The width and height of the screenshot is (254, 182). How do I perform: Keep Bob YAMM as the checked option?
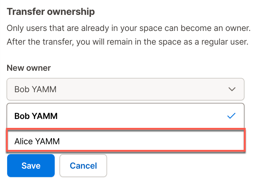tap(126, 116)
